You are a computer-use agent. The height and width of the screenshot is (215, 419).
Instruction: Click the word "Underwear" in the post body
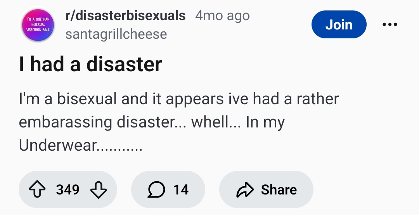point(58,146)
